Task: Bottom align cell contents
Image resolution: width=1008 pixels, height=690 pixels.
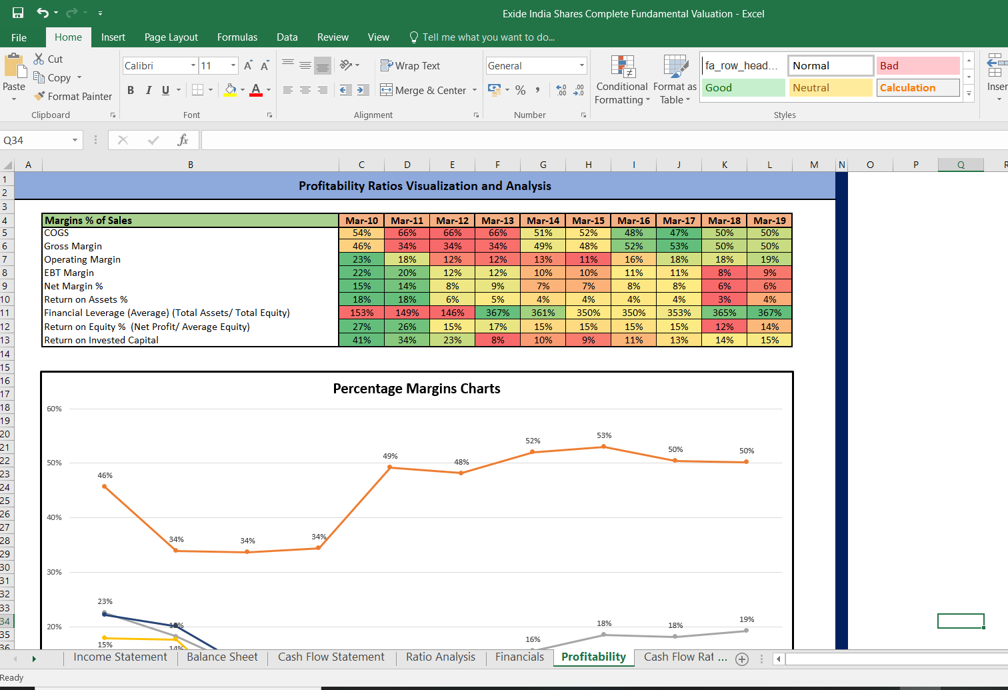Action: 322,65
